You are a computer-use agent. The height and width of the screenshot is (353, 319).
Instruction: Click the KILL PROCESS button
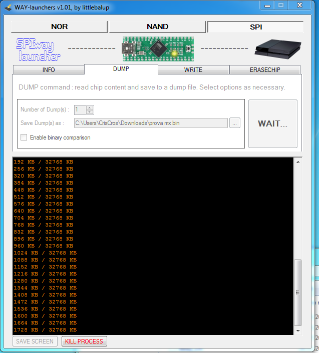pos(84,341)
